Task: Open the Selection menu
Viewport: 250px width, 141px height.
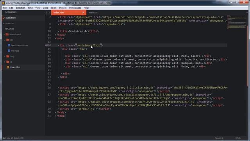Action: [x=21, y=8]
